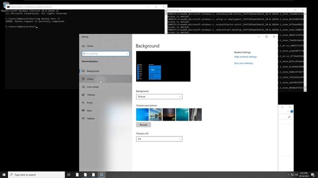Screen dimensions: 318x178
Task: Click the magnifier icon in Find a setting
Action: (127, 54)
